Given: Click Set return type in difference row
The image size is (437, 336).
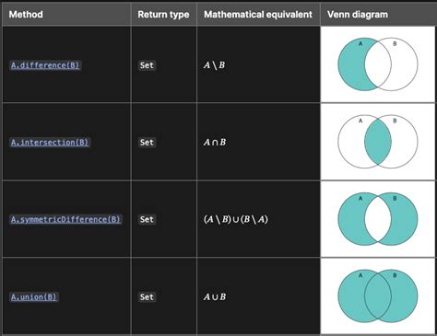Looking at the screenshot, I should coord(147,65).
